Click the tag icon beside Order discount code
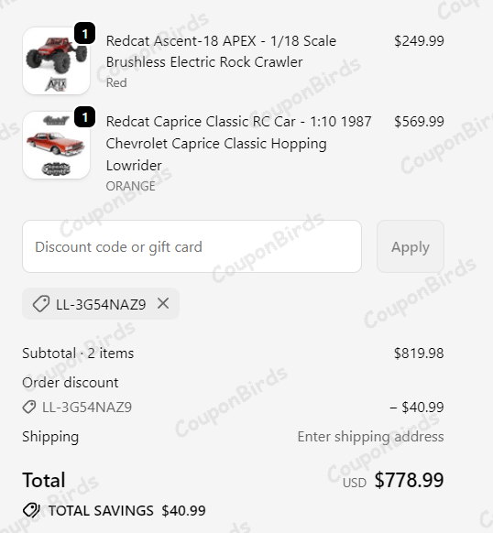493x533 pixels. (29, 407)
